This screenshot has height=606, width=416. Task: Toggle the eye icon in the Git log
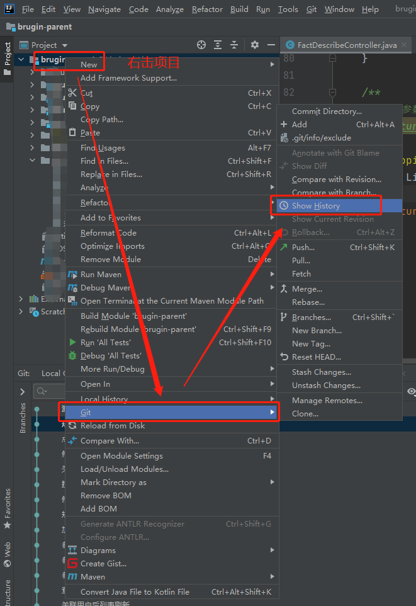[412, 391]
